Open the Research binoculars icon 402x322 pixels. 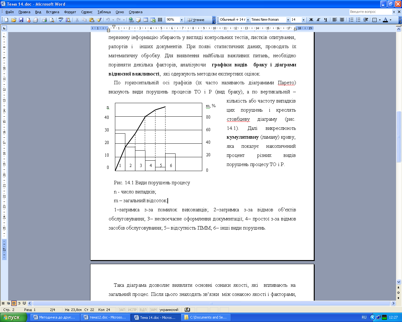(x=68, y=20)
